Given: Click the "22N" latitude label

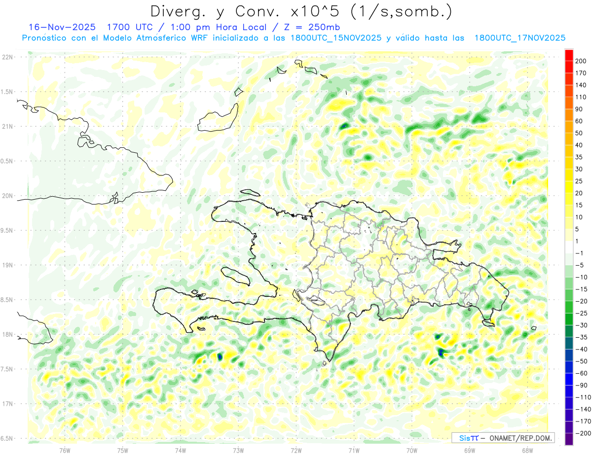Looking at the screenshot, I should click(7, 57).
